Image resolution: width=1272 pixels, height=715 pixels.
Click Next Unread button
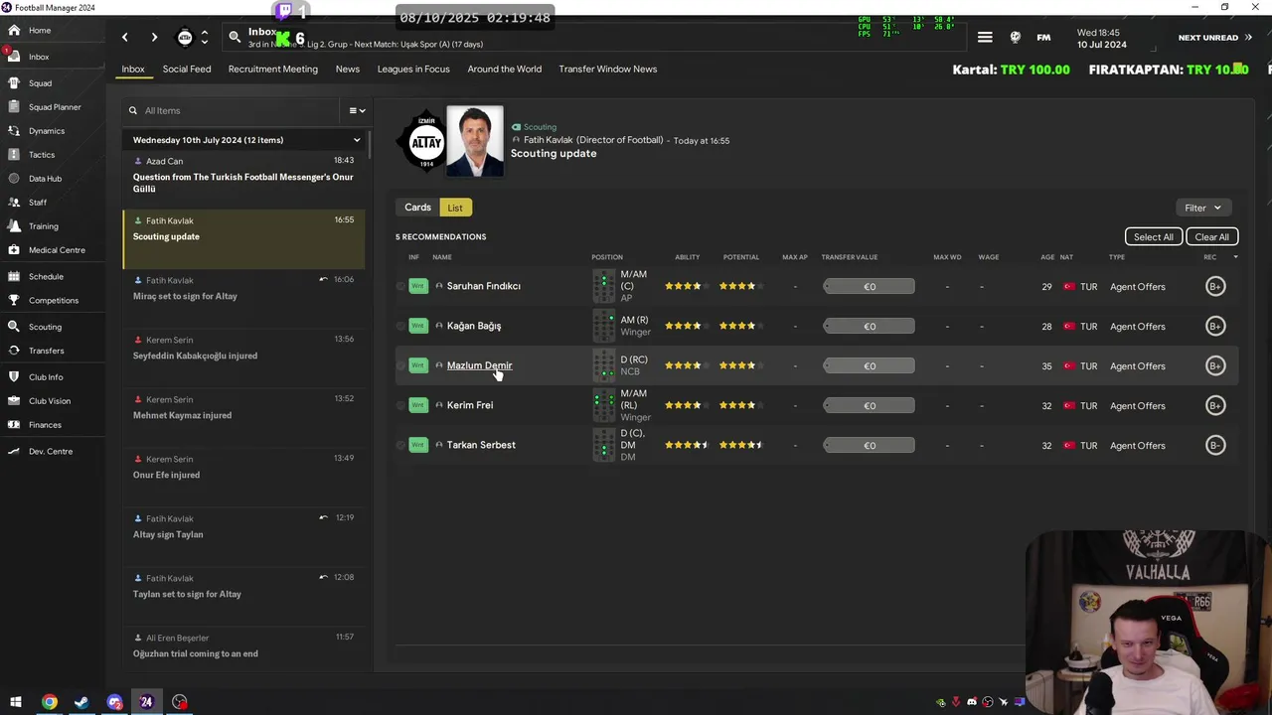click(1214, 38)
